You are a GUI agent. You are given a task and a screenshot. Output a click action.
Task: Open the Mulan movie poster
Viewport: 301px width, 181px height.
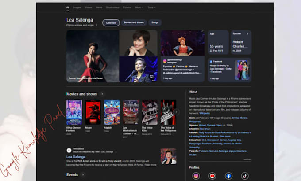pyautogui.click(x=93, y=112)
